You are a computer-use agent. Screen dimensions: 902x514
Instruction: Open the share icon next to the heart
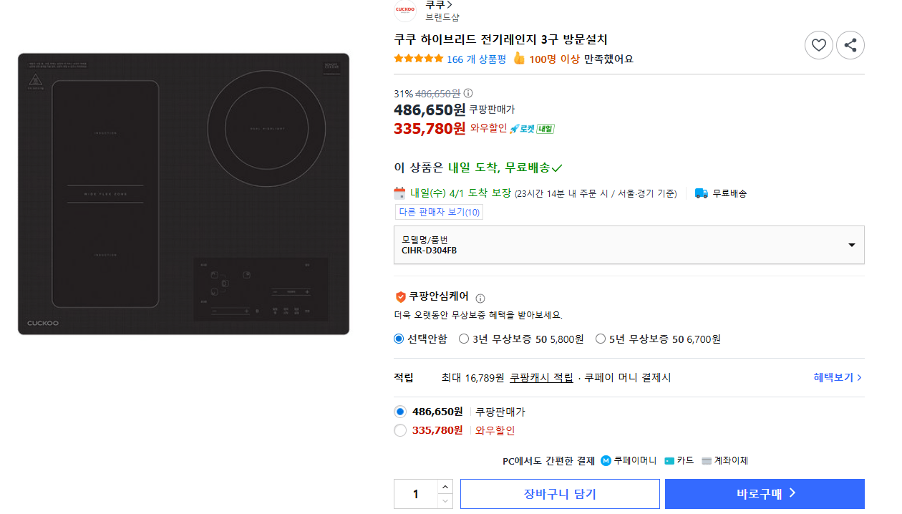point(850,44)
